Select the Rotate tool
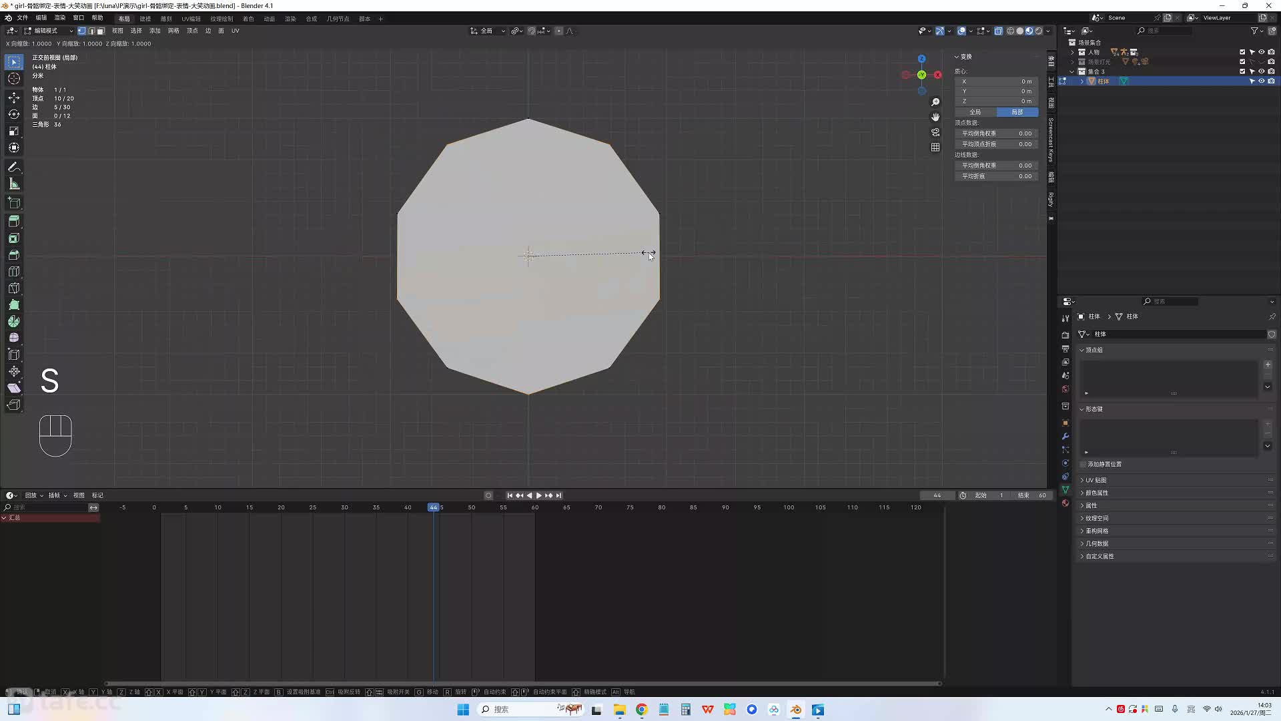The image size is (1281, 721). 14,114
